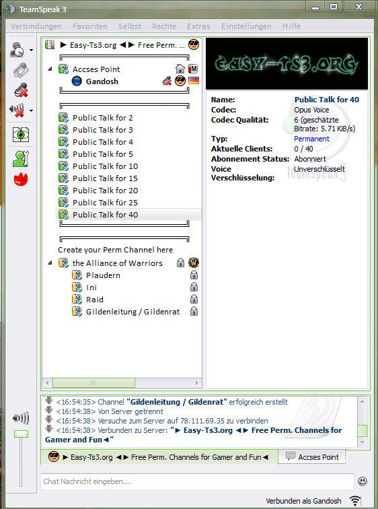Click the connection signal status icon
Screen dimensions: 378x509
point(355,501)
